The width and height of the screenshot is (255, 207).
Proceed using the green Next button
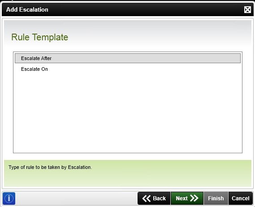coord(187,198)
